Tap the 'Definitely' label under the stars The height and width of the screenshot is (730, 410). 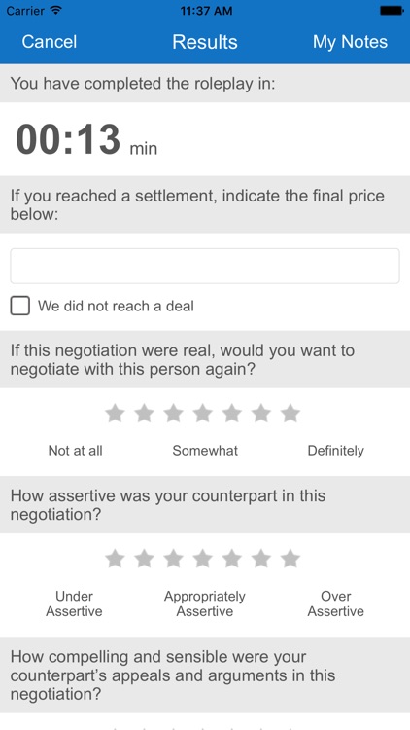(x=335, y=451)
